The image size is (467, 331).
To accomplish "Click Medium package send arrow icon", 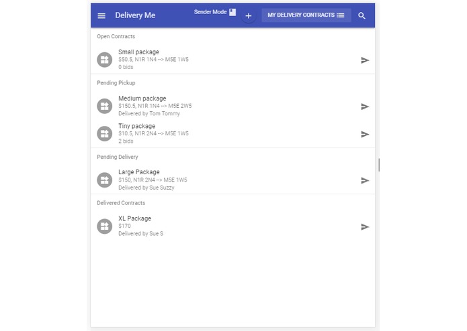I will [365, 107].
